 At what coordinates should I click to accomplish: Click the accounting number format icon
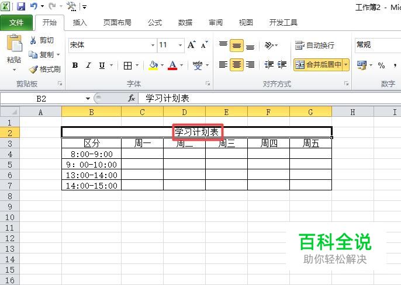tap(362, 65)
